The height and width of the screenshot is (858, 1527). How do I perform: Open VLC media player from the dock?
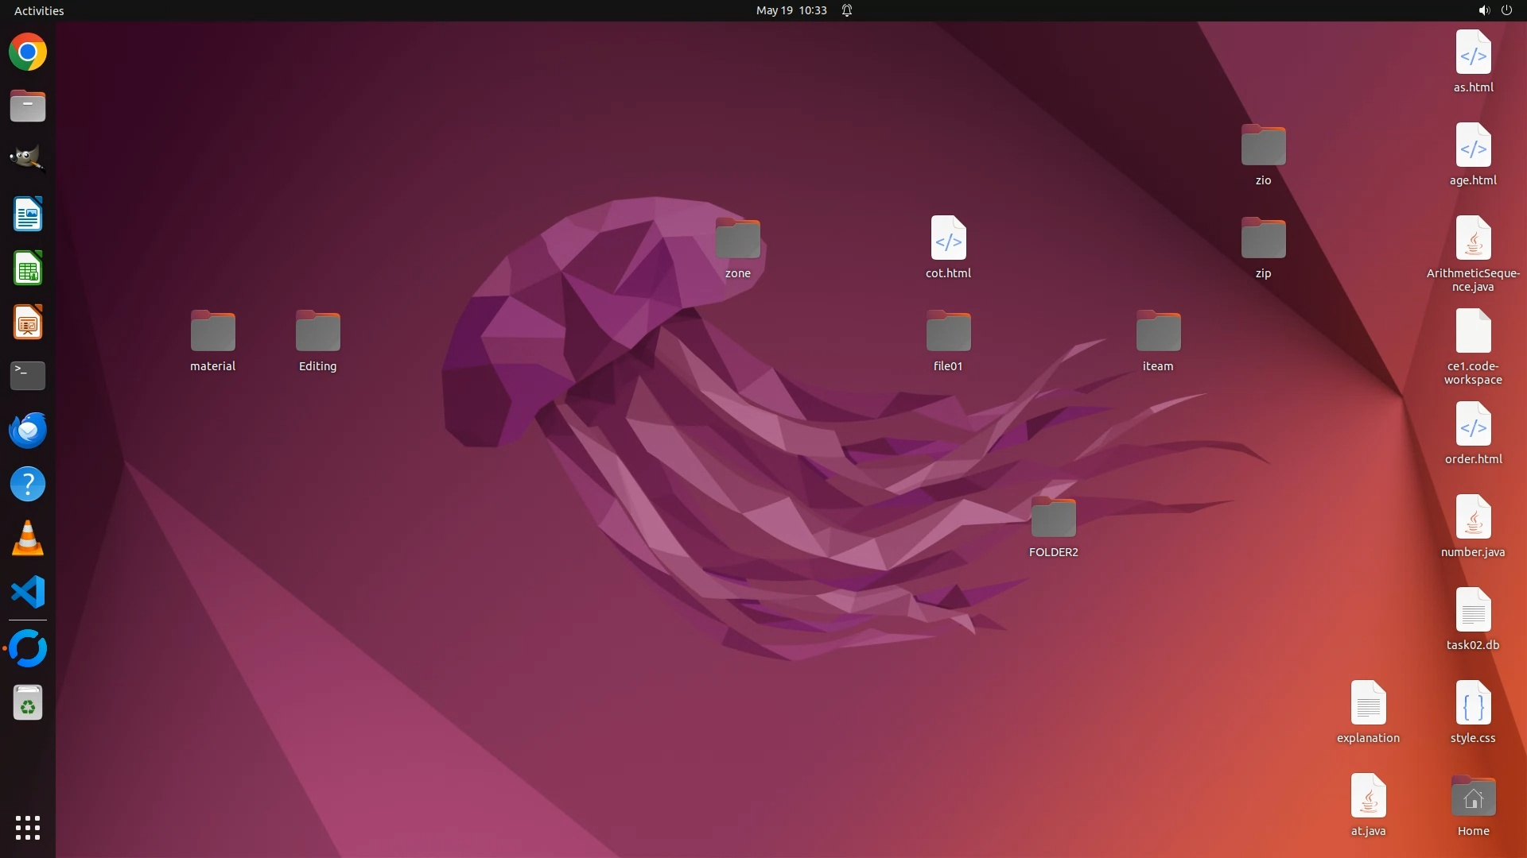[28, 539]
